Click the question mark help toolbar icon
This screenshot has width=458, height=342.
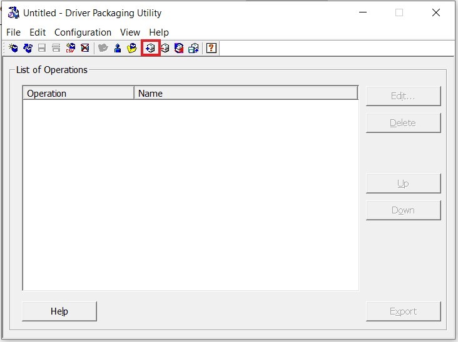click(x=211, y=48)
